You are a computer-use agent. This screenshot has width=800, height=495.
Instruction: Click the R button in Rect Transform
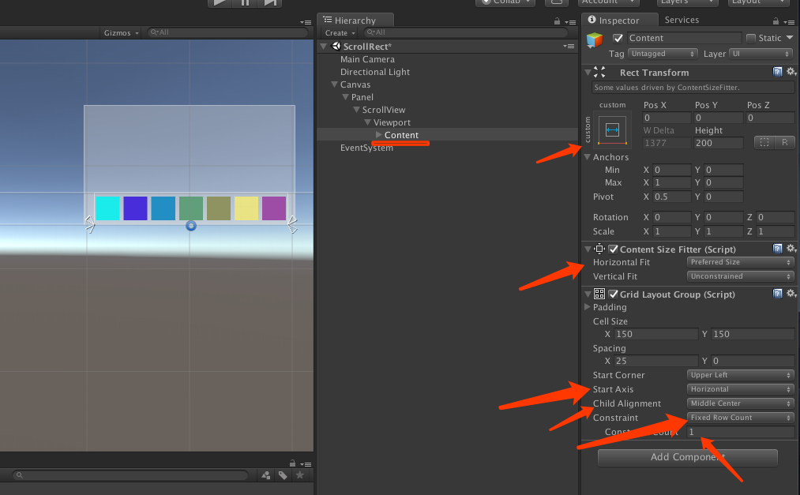point(783,142)
